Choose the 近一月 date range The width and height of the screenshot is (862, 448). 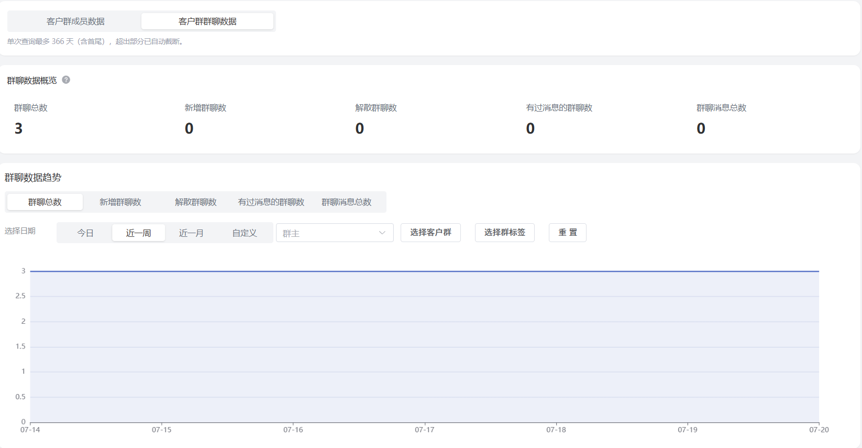click(x=191, y=233)
